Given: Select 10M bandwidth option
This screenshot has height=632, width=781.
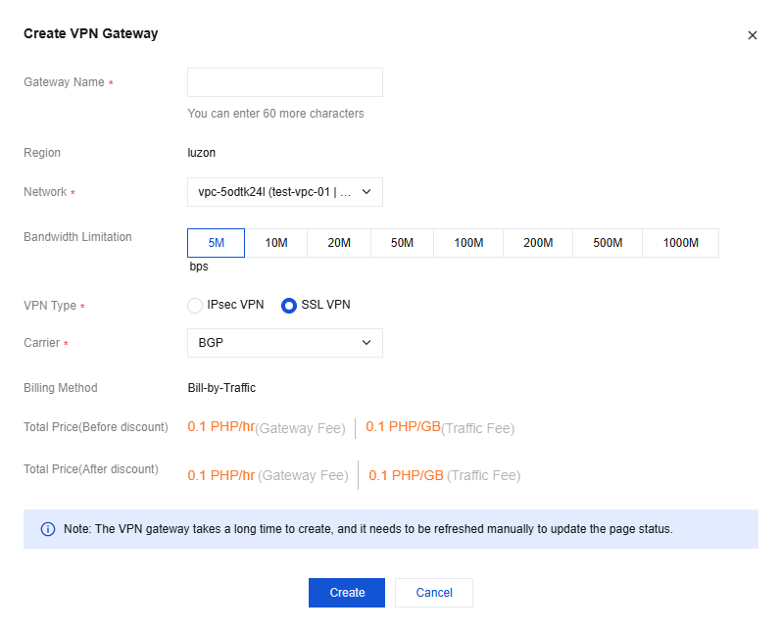Looking at the screenshot, I should [276, 243].
